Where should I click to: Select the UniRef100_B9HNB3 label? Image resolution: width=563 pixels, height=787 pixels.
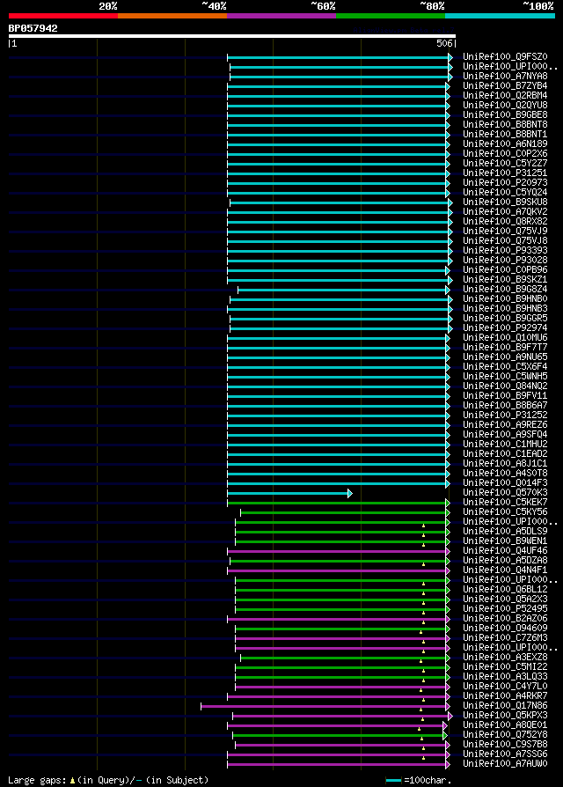[505, 309]
